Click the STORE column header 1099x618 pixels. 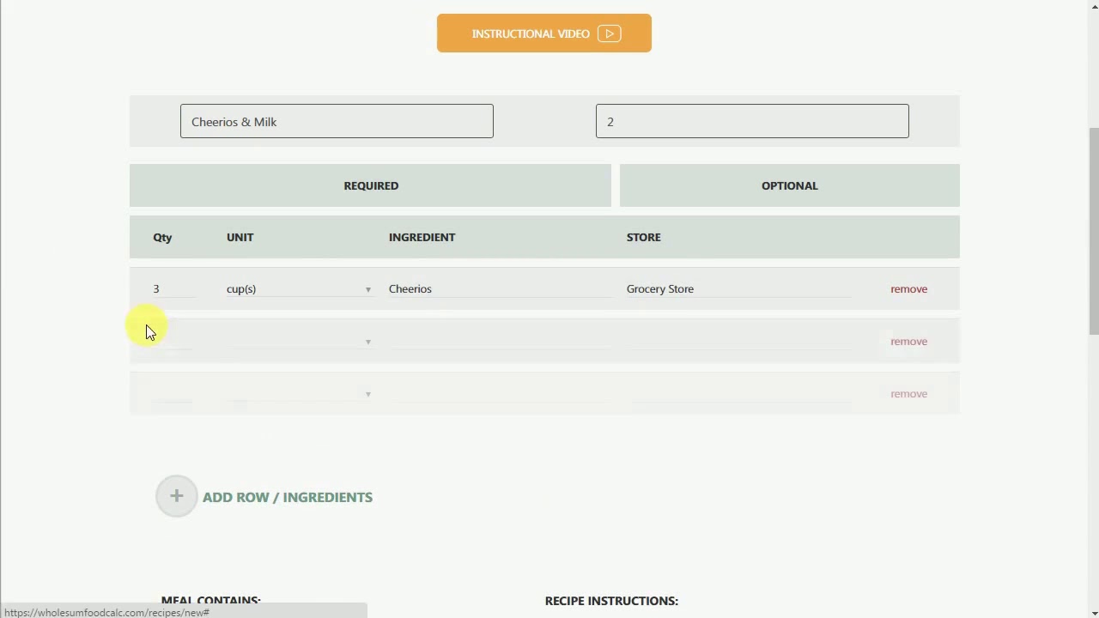[x=643, y=237]
